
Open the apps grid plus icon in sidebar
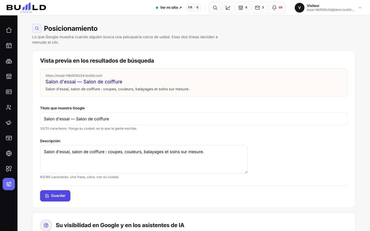(x=9, y=169)
